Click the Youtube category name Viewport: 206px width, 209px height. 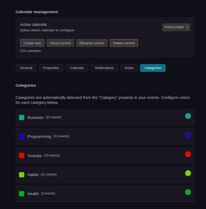point(35,156)
